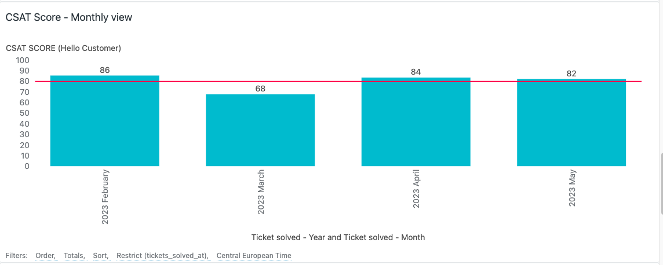Click the 68 data label
663x265 pixels.
click(260, 89)
